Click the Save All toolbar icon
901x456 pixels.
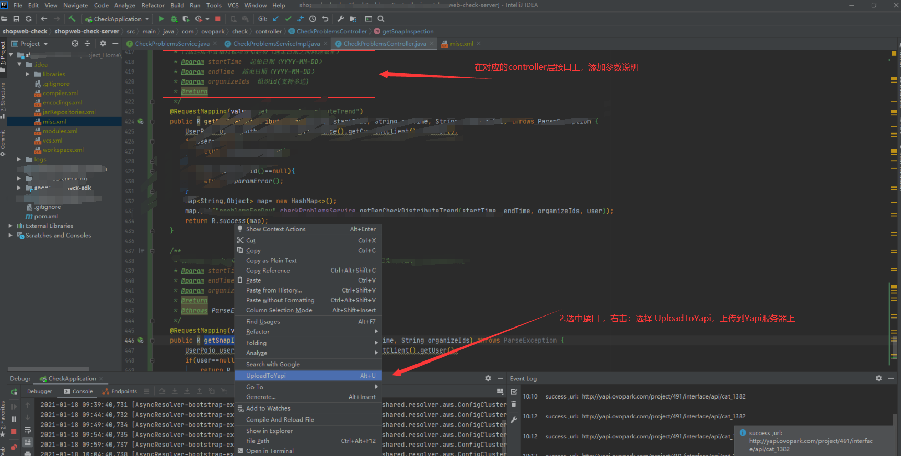(x=16, y=19)
